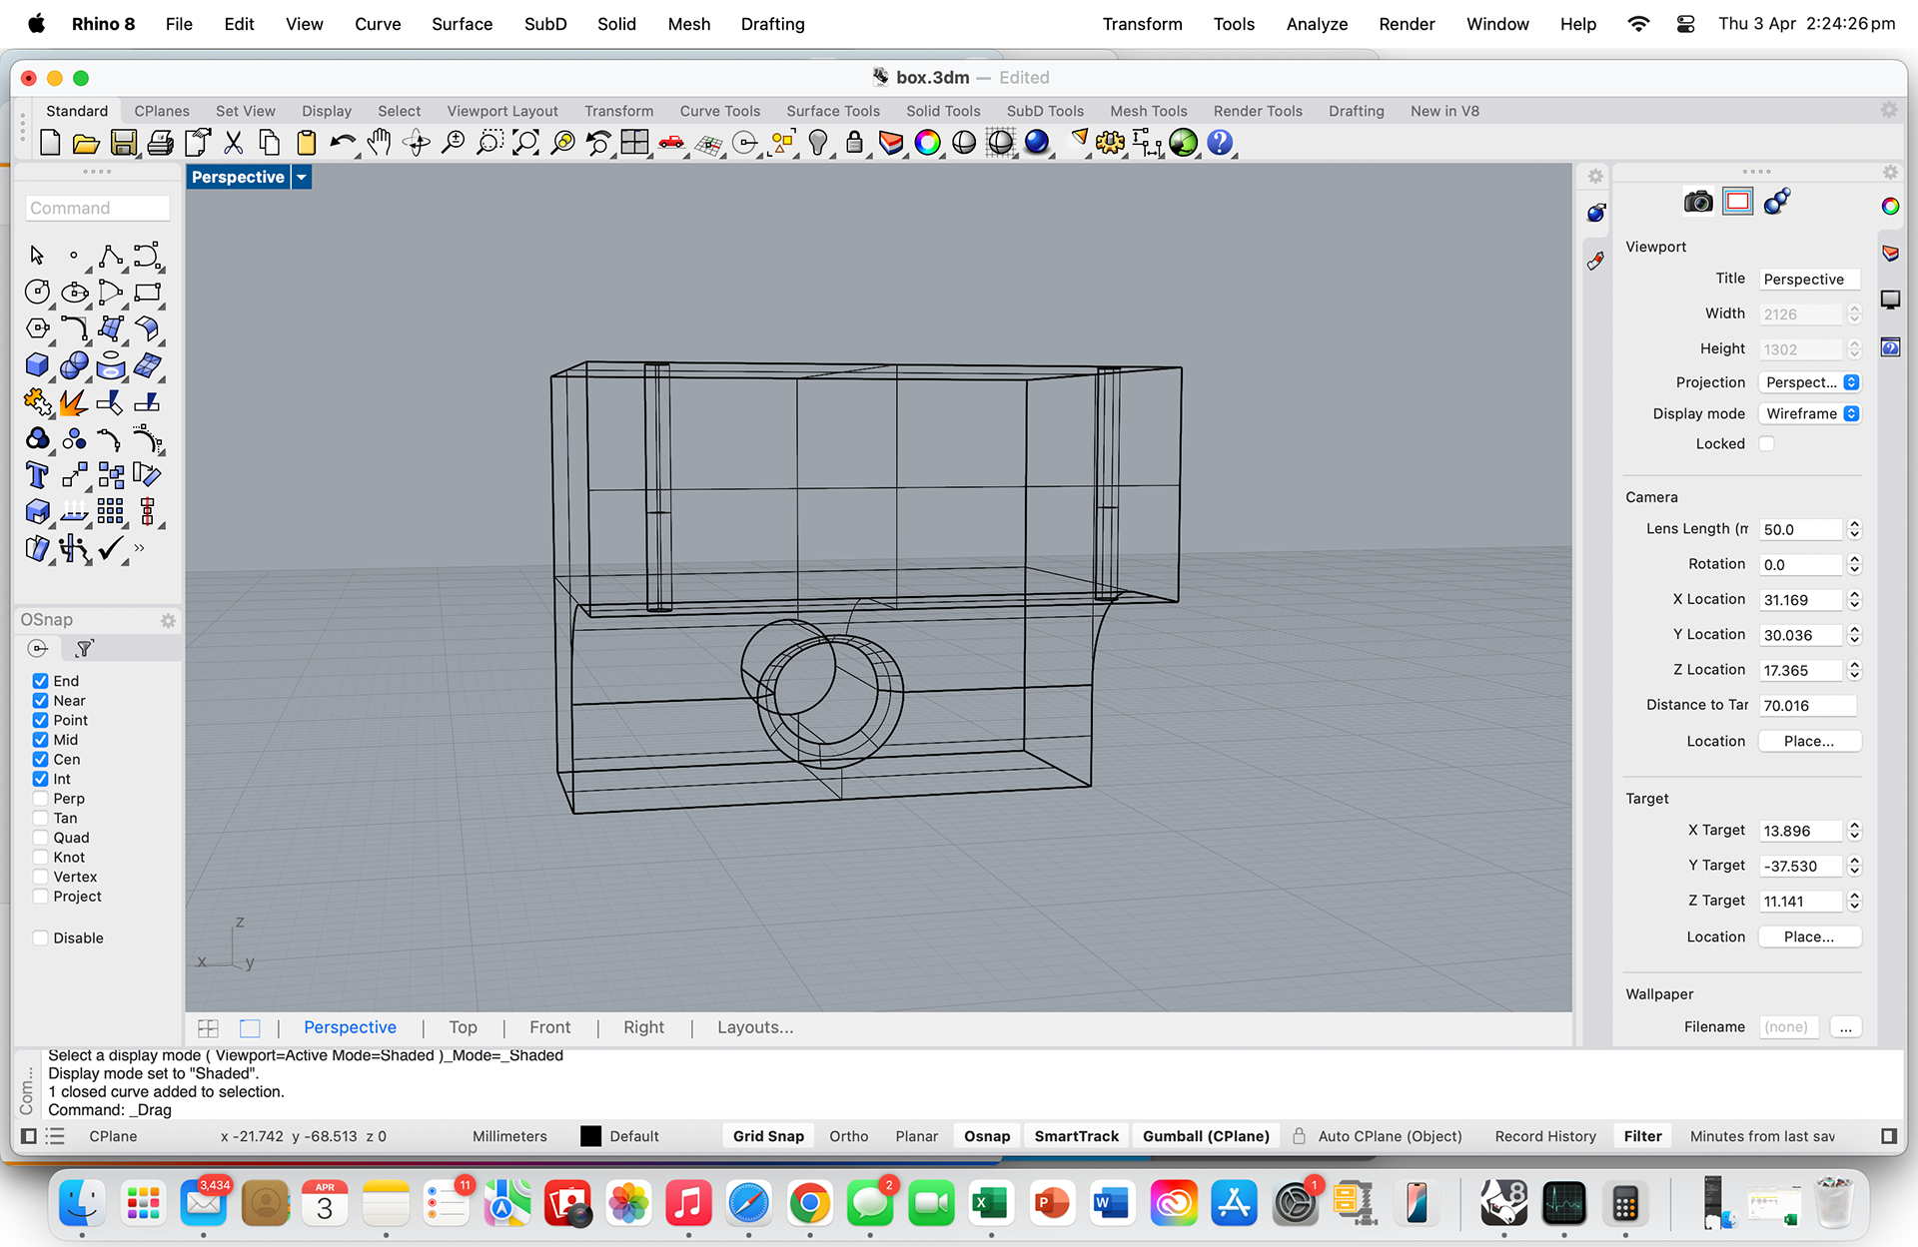
Task: Enable the Perp osnap checkbox
Action: tap(40, 799)
